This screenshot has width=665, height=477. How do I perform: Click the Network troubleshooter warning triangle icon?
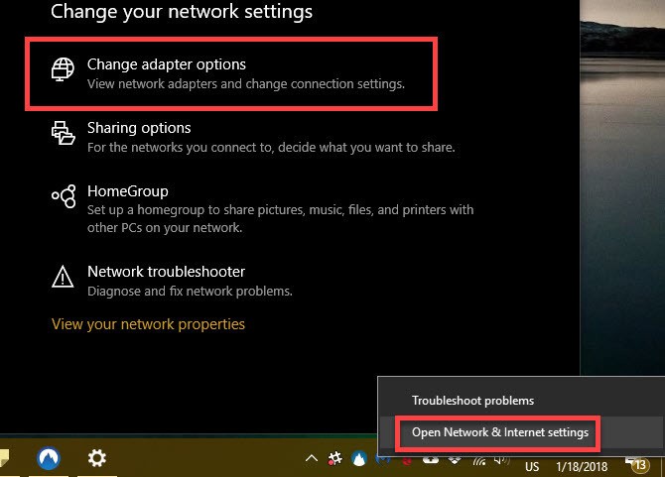pos(63,277)
